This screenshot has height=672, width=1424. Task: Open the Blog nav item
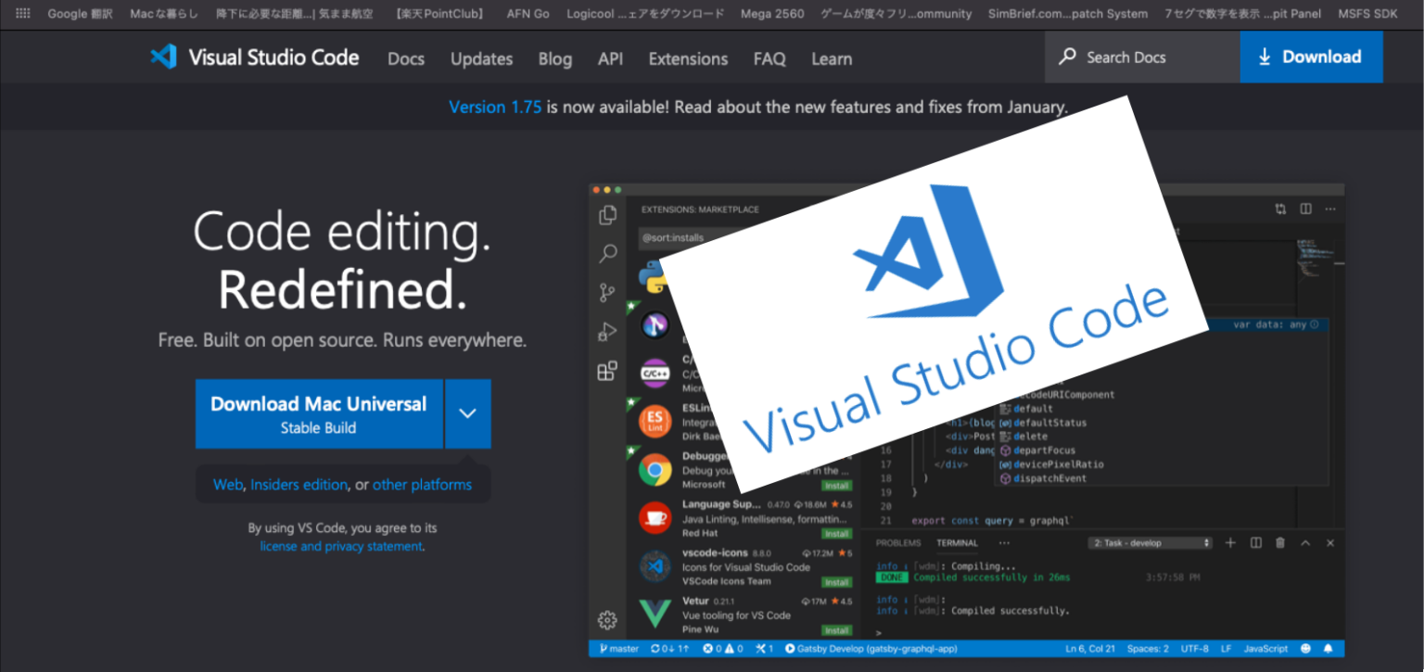(554, 58)
